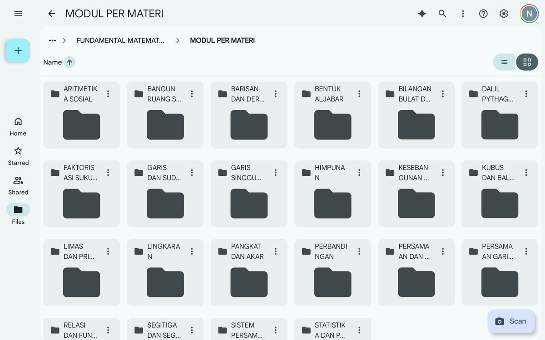Open BARISAN DAN DER... folder more options
This screenshot has width=545, height=340.
(275, 94)
